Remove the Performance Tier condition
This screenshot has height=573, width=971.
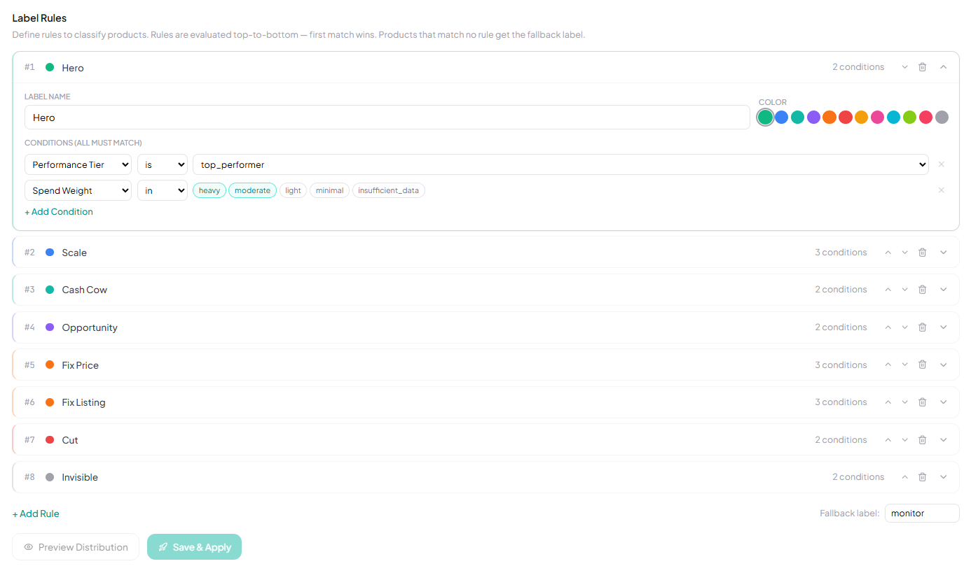pos(941,164)
